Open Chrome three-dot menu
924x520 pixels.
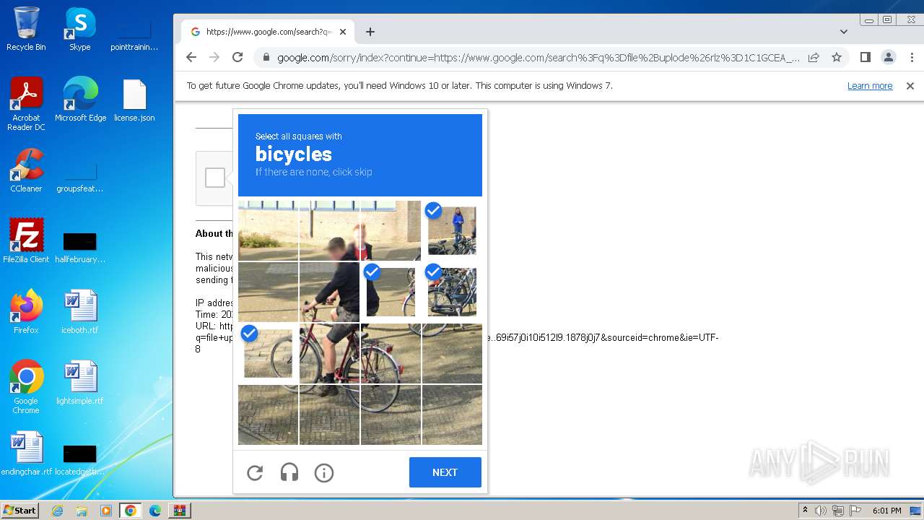click(x=911, y=57)
